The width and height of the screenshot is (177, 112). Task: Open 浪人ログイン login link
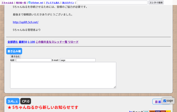tap(69, 3)
